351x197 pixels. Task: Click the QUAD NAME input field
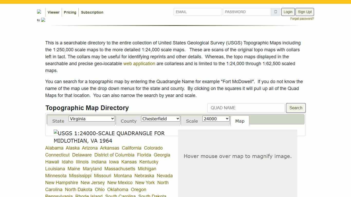246,108
